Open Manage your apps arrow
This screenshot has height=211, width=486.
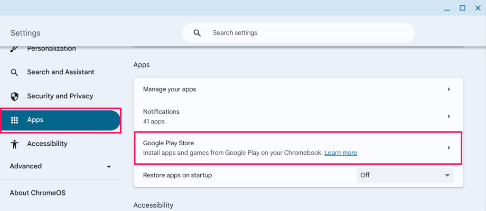[x=449, y=89]
